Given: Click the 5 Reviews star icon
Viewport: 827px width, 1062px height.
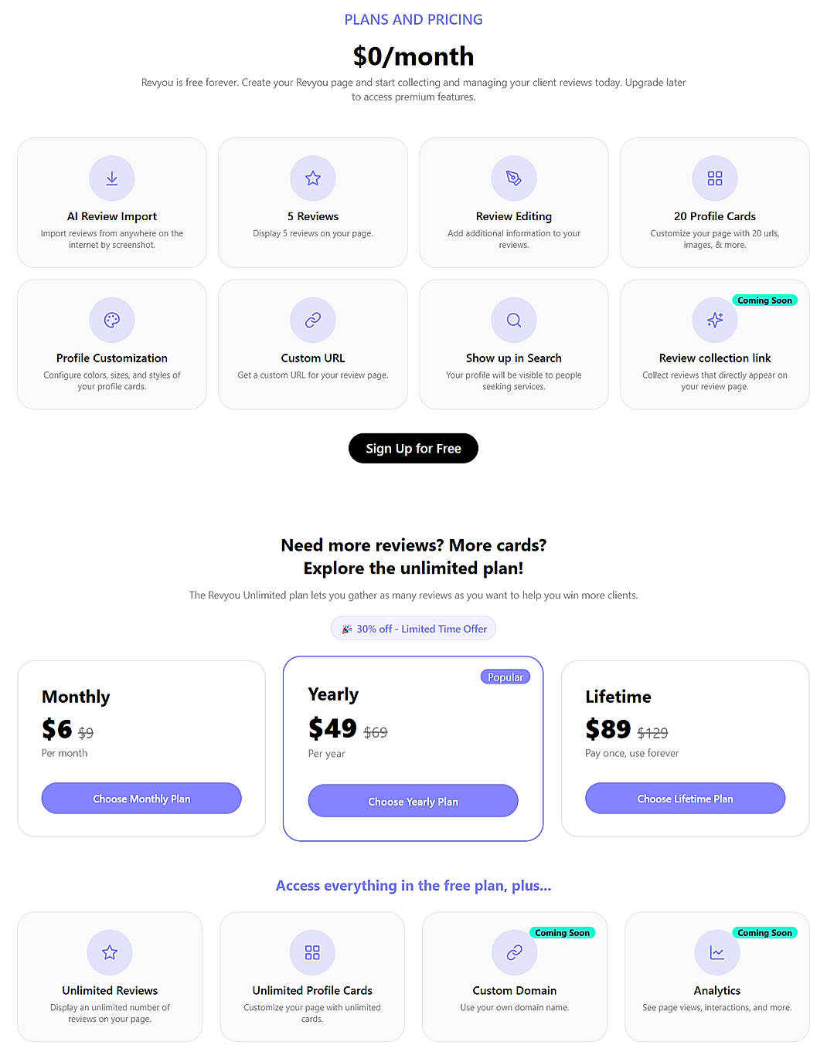Looking at the screenshot, I should [313, 178].
